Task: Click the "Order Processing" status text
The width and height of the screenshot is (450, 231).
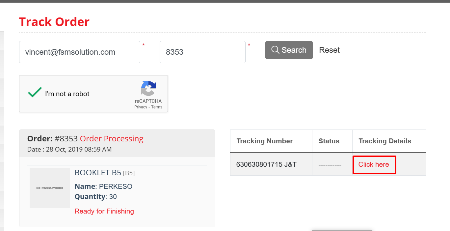Action: point(112,139)
